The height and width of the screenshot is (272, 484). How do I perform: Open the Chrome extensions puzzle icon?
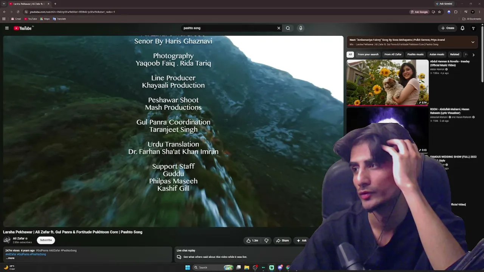tap(456, 12)
